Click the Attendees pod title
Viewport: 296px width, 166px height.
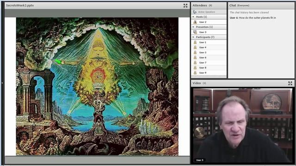[199, 6]
